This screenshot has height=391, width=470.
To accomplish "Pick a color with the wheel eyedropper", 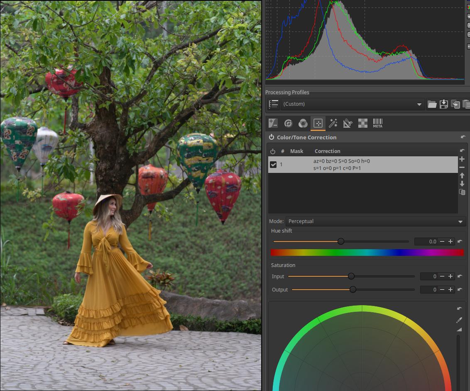I will [459, 320].
